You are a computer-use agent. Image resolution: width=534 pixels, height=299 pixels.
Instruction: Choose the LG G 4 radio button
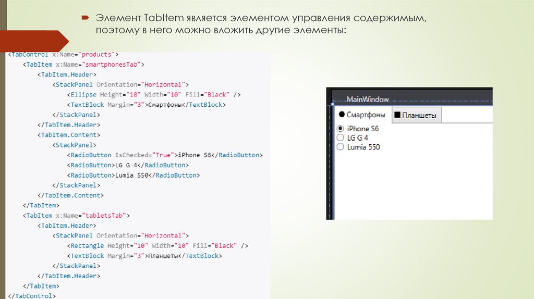340,138
